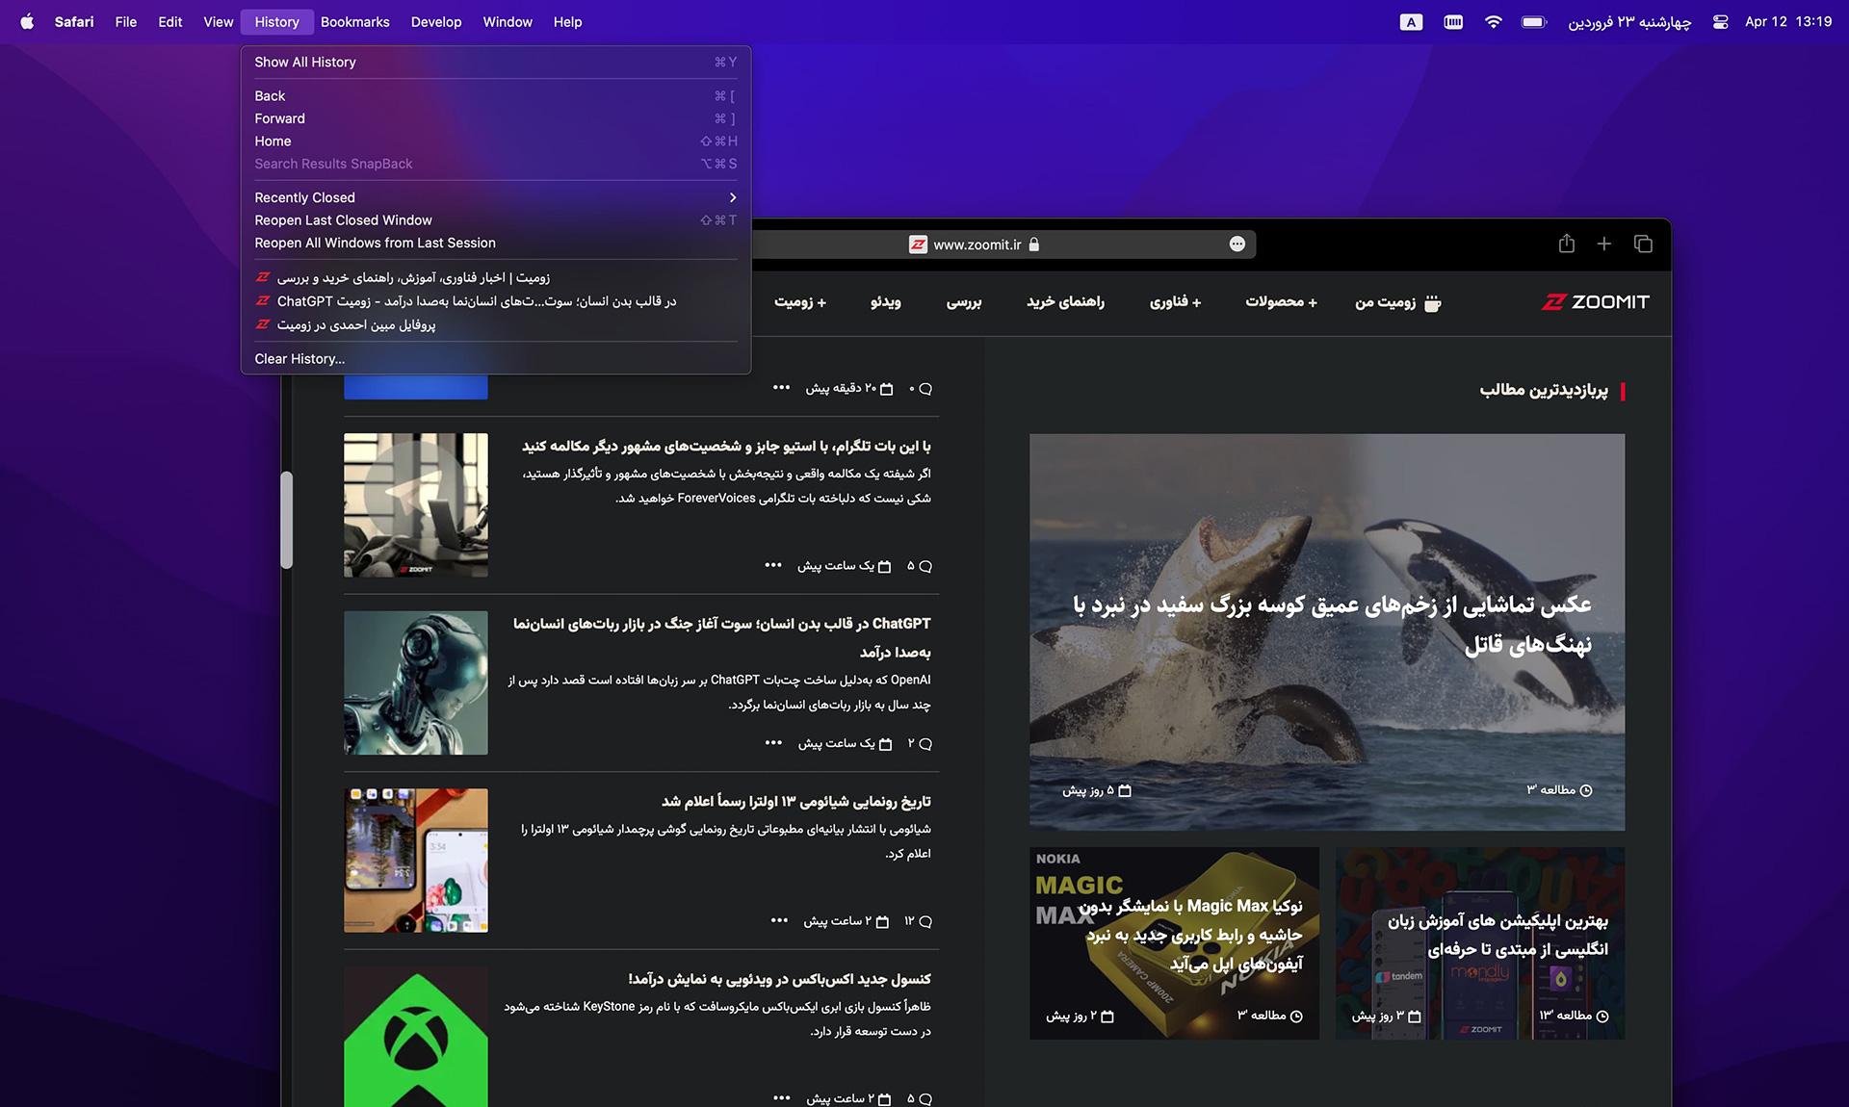1849x1107 pixels.
Task: Expand the زومیت plus navigation dropdown
Action: [x=800, y=302]
